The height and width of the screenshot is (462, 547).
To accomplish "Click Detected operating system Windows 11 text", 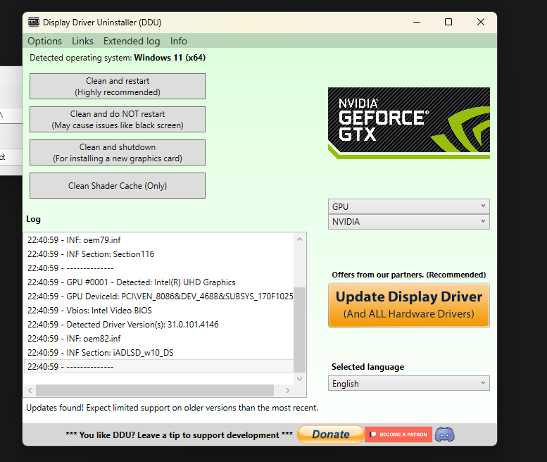I will click(118, 58).
